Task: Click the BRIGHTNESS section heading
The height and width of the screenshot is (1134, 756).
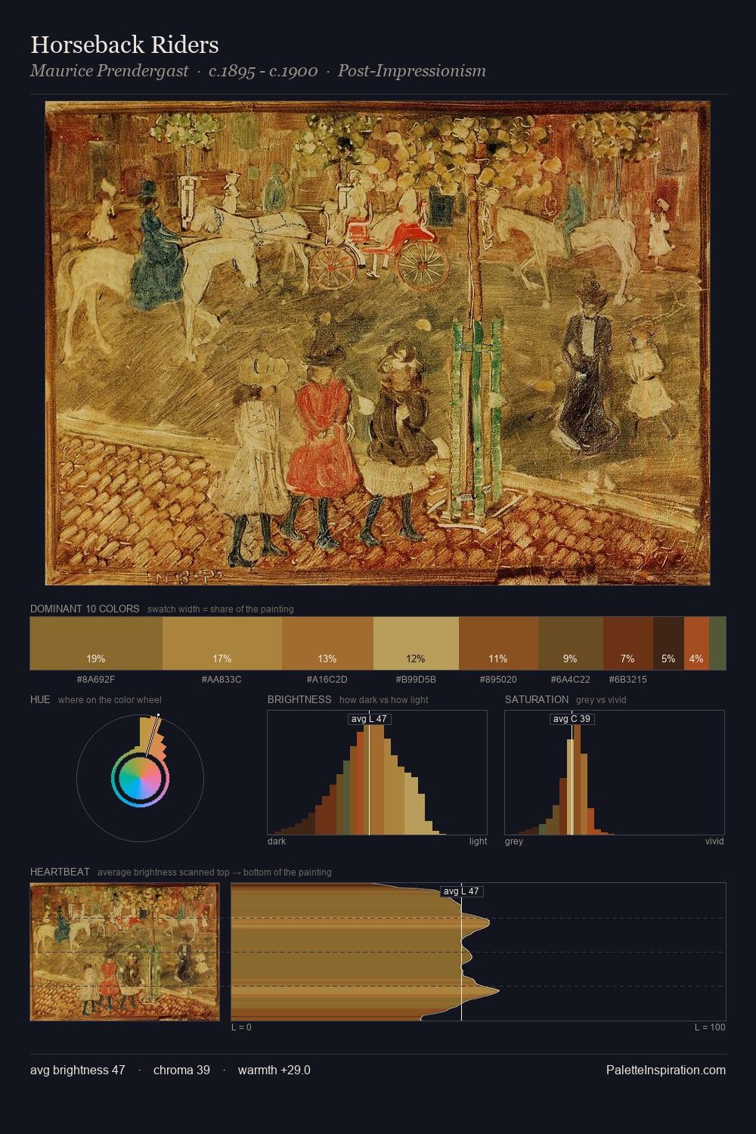Action: [x=299, y=699]
